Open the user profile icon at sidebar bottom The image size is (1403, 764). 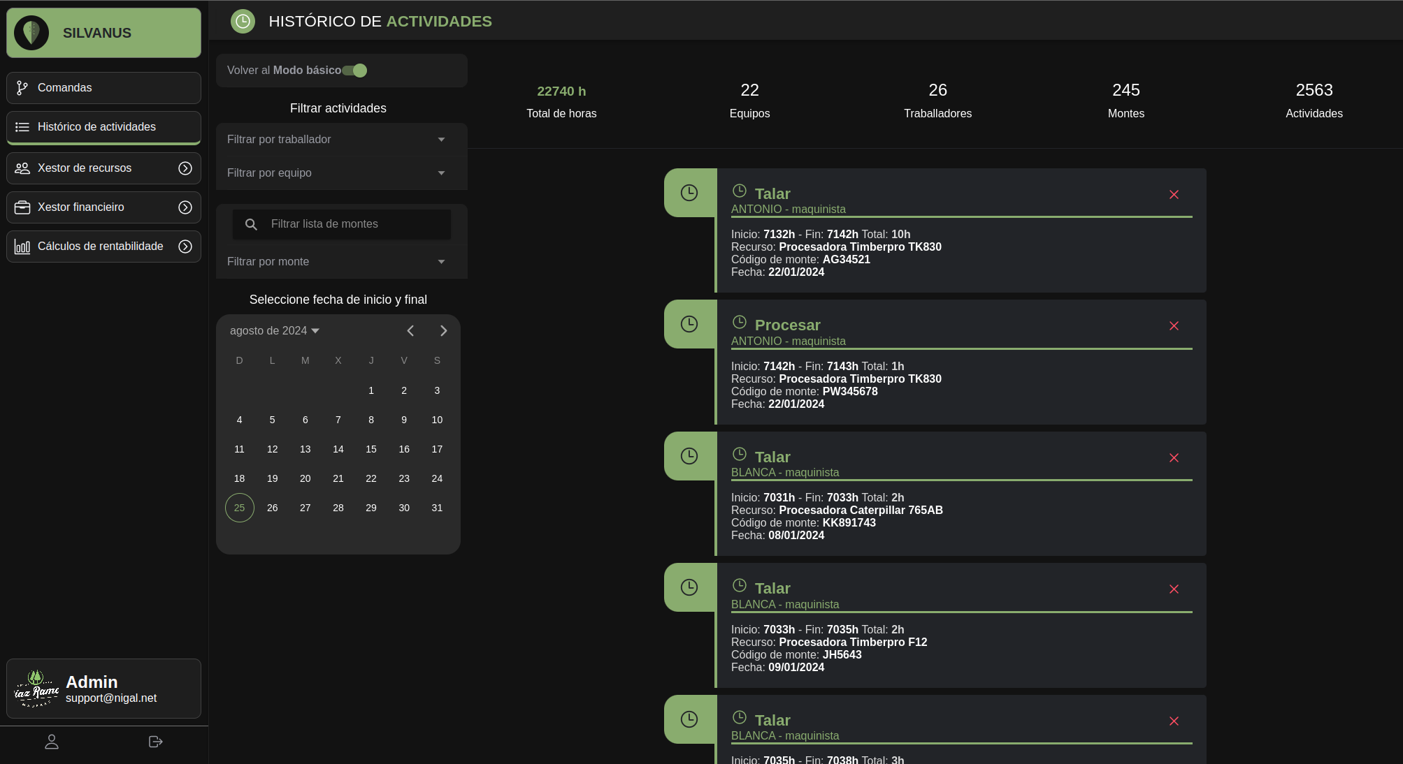pyautogui.click(x=52, y=742)
